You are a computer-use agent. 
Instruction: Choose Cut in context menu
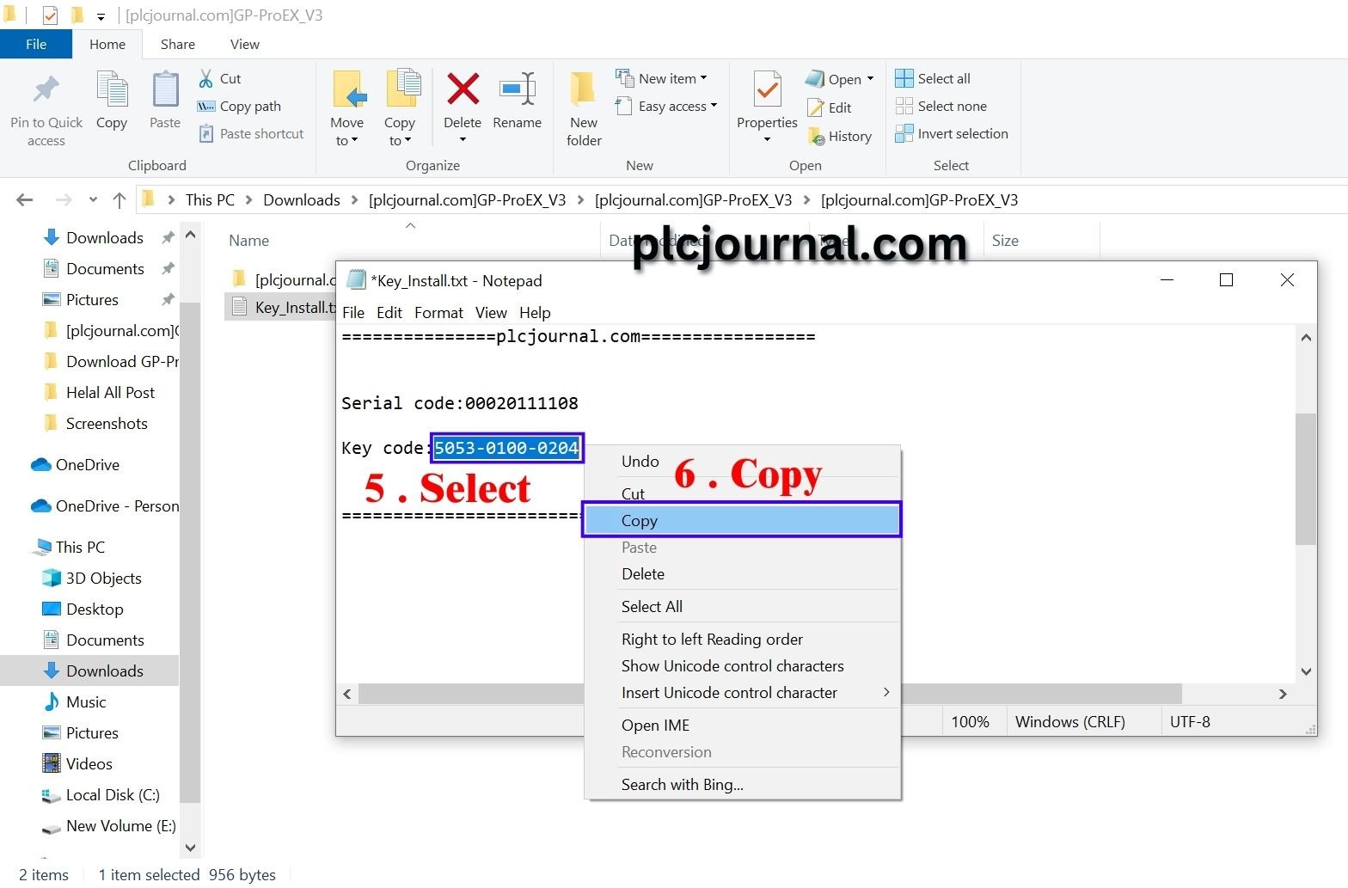tap(742, 493)
